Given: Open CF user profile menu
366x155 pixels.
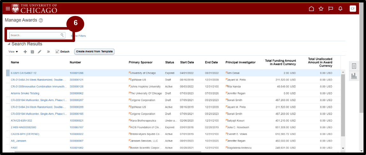Looking at the screenshot, I should coord(353,9).
